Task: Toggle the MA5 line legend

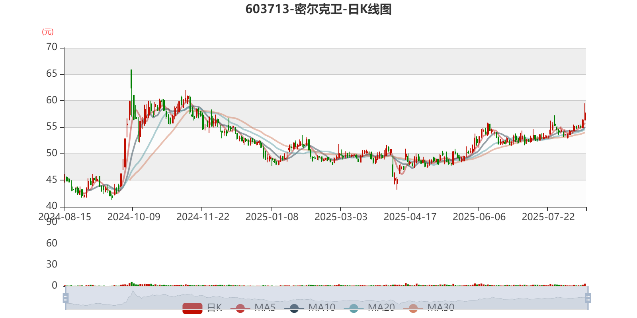Action: 253,308
